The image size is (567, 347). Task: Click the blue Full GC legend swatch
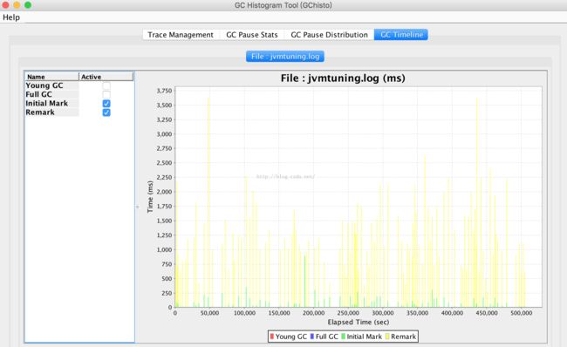(x=312, y=337)
